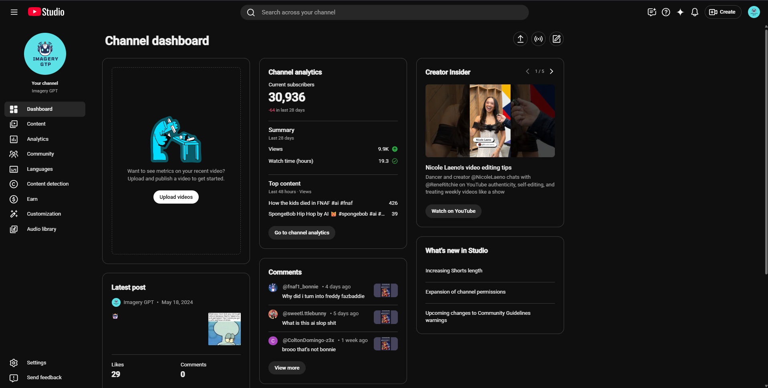The image size is (768, 388).
Task: Open the Help question mark icon
Action: click(666, 12)
